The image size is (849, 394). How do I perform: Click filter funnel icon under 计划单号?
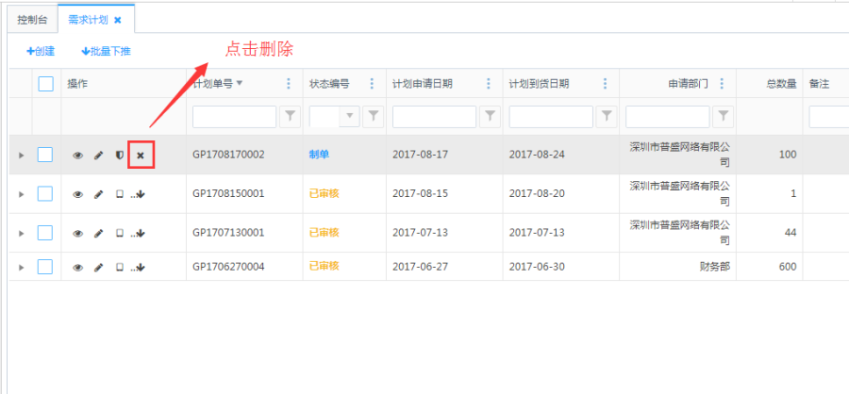(x=291, y=117)
